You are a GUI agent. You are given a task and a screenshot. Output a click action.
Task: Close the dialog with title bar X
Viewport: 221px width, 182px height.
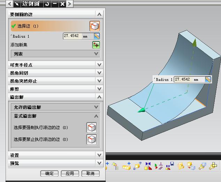point(62,4)
